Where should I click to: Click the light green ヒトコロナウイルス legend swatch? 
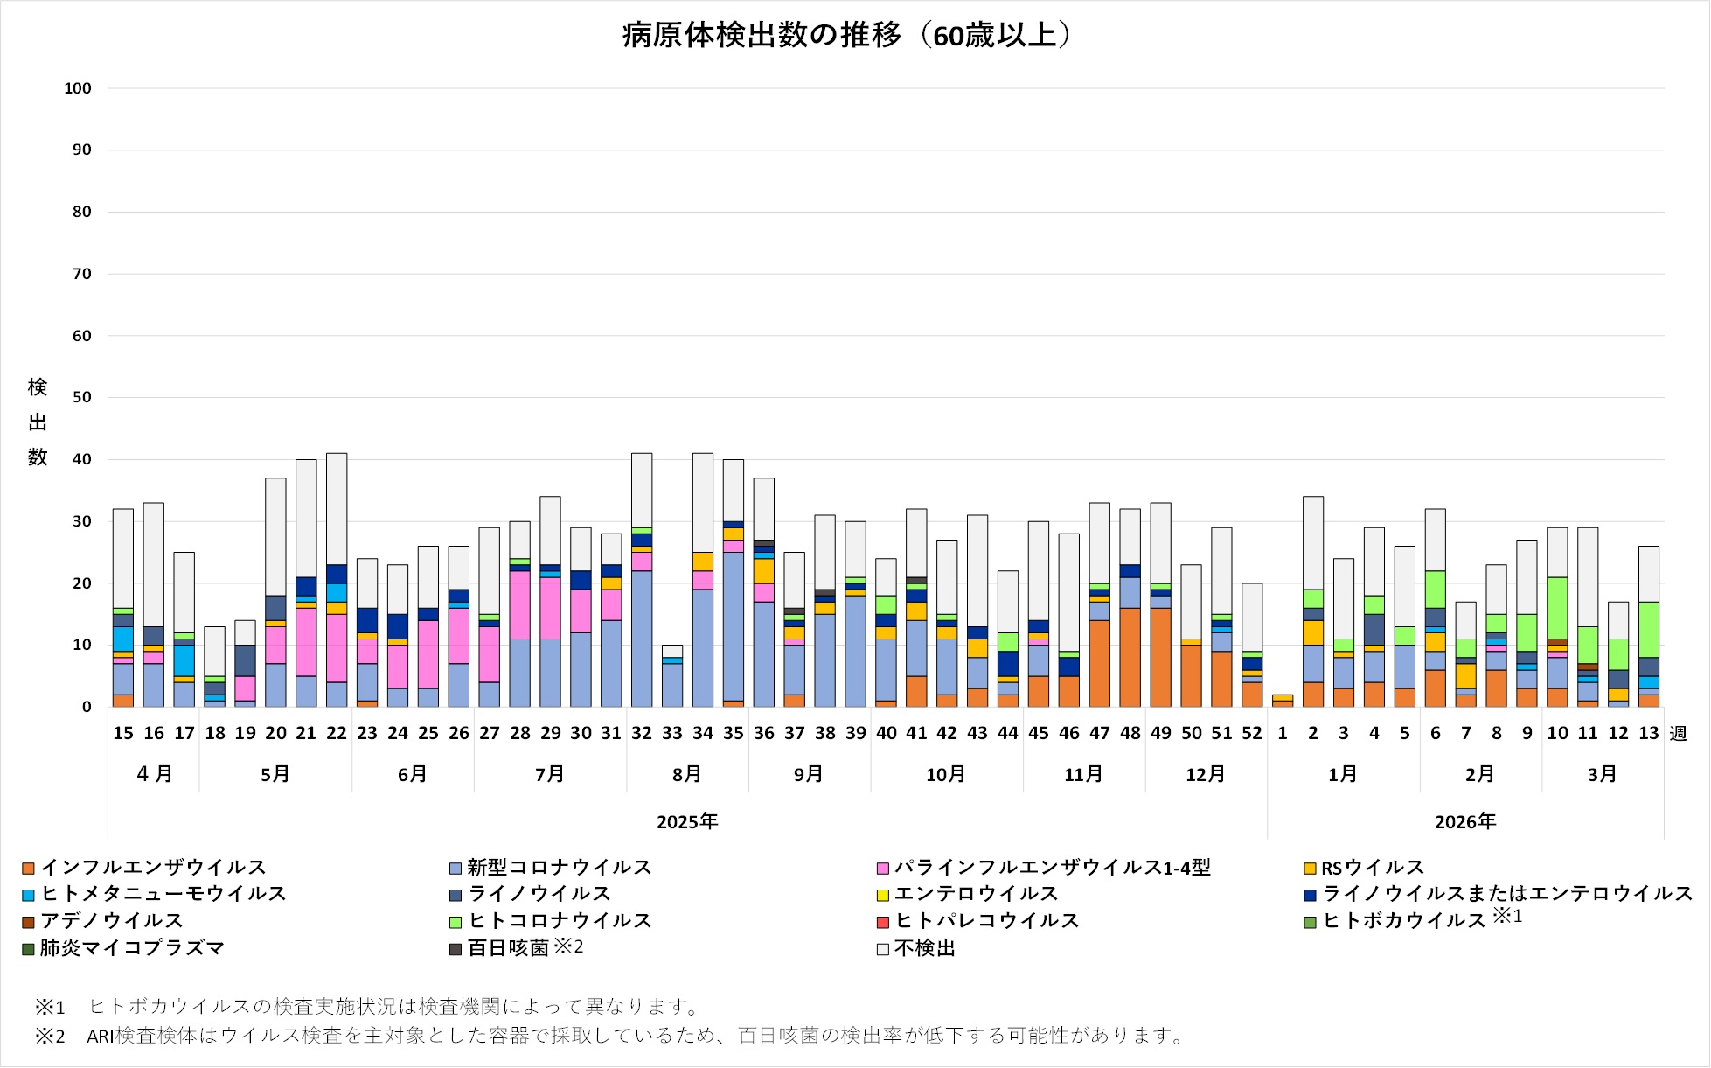tap(455, 922)
